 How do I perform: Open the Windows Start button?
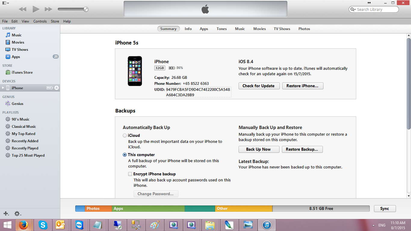7,225
